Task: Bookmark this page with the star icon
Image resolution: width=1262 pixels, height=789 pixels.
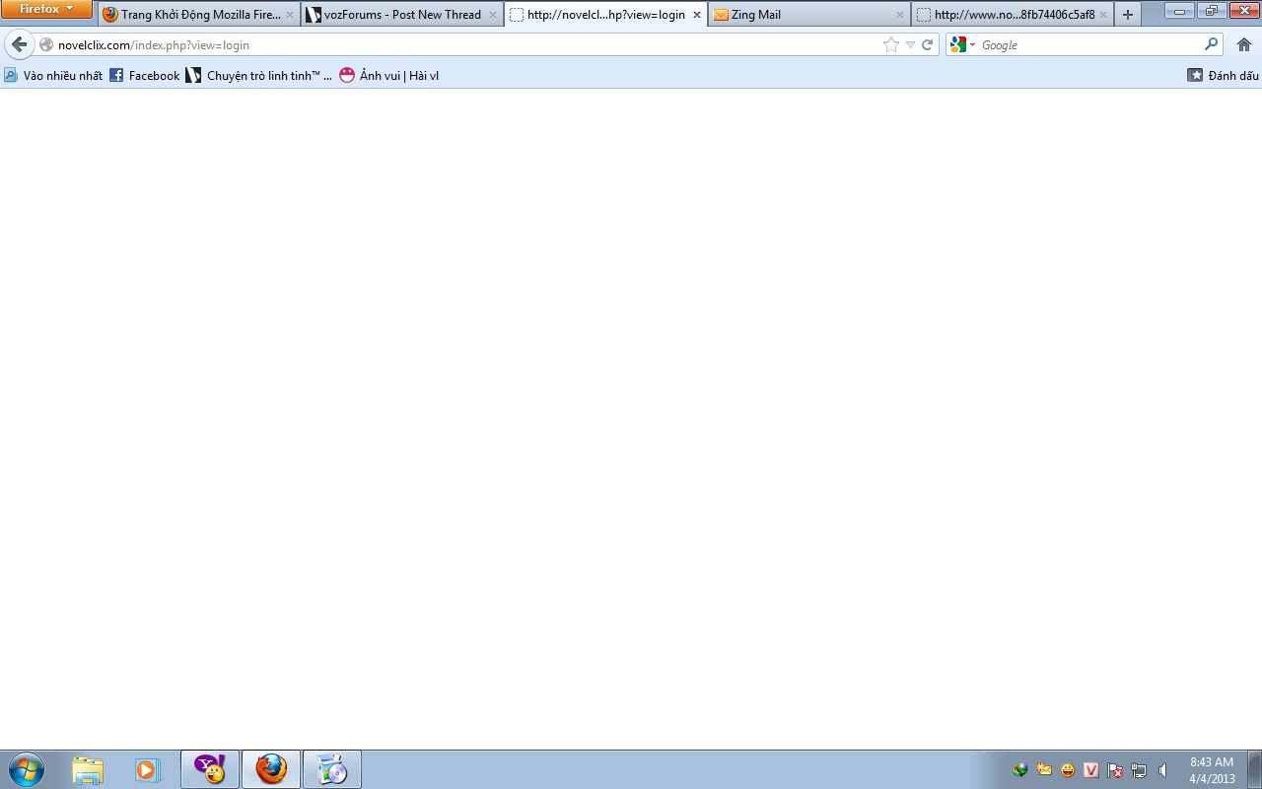Action: pyautogui.click(x=891, y=44)
